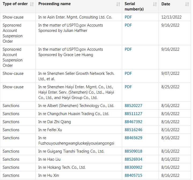Open serial number 88405715 for Hu Xin
193x180 pixels.
coord(133,175)
